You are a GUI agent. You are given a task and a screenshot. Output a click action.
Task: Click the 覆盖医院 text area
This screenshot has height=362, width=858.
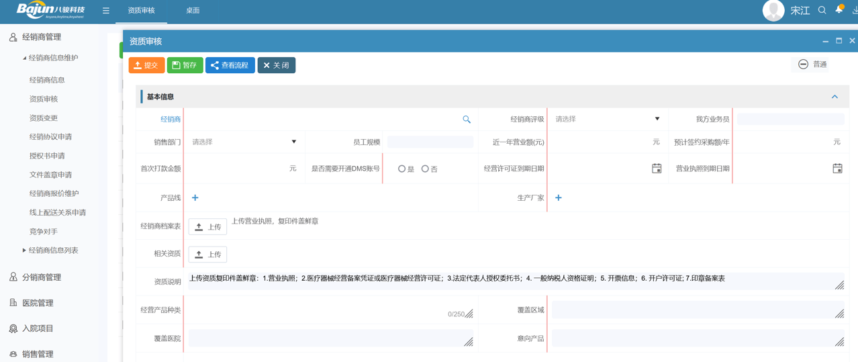[x=328, y=338]
